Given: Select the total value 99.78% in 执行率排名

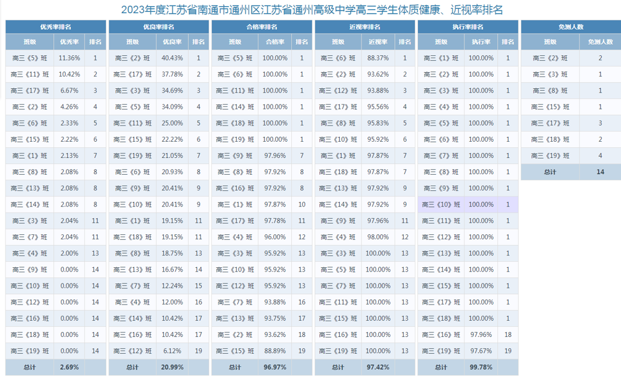Looking at the screenshot, I should [481, 367].
